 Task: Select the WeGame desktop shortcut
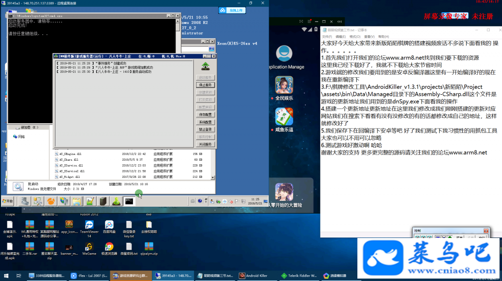coord(89,249)
